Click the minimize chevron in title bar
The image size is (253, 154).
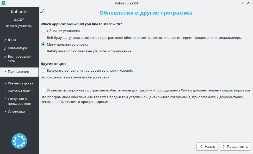point(242,3)
